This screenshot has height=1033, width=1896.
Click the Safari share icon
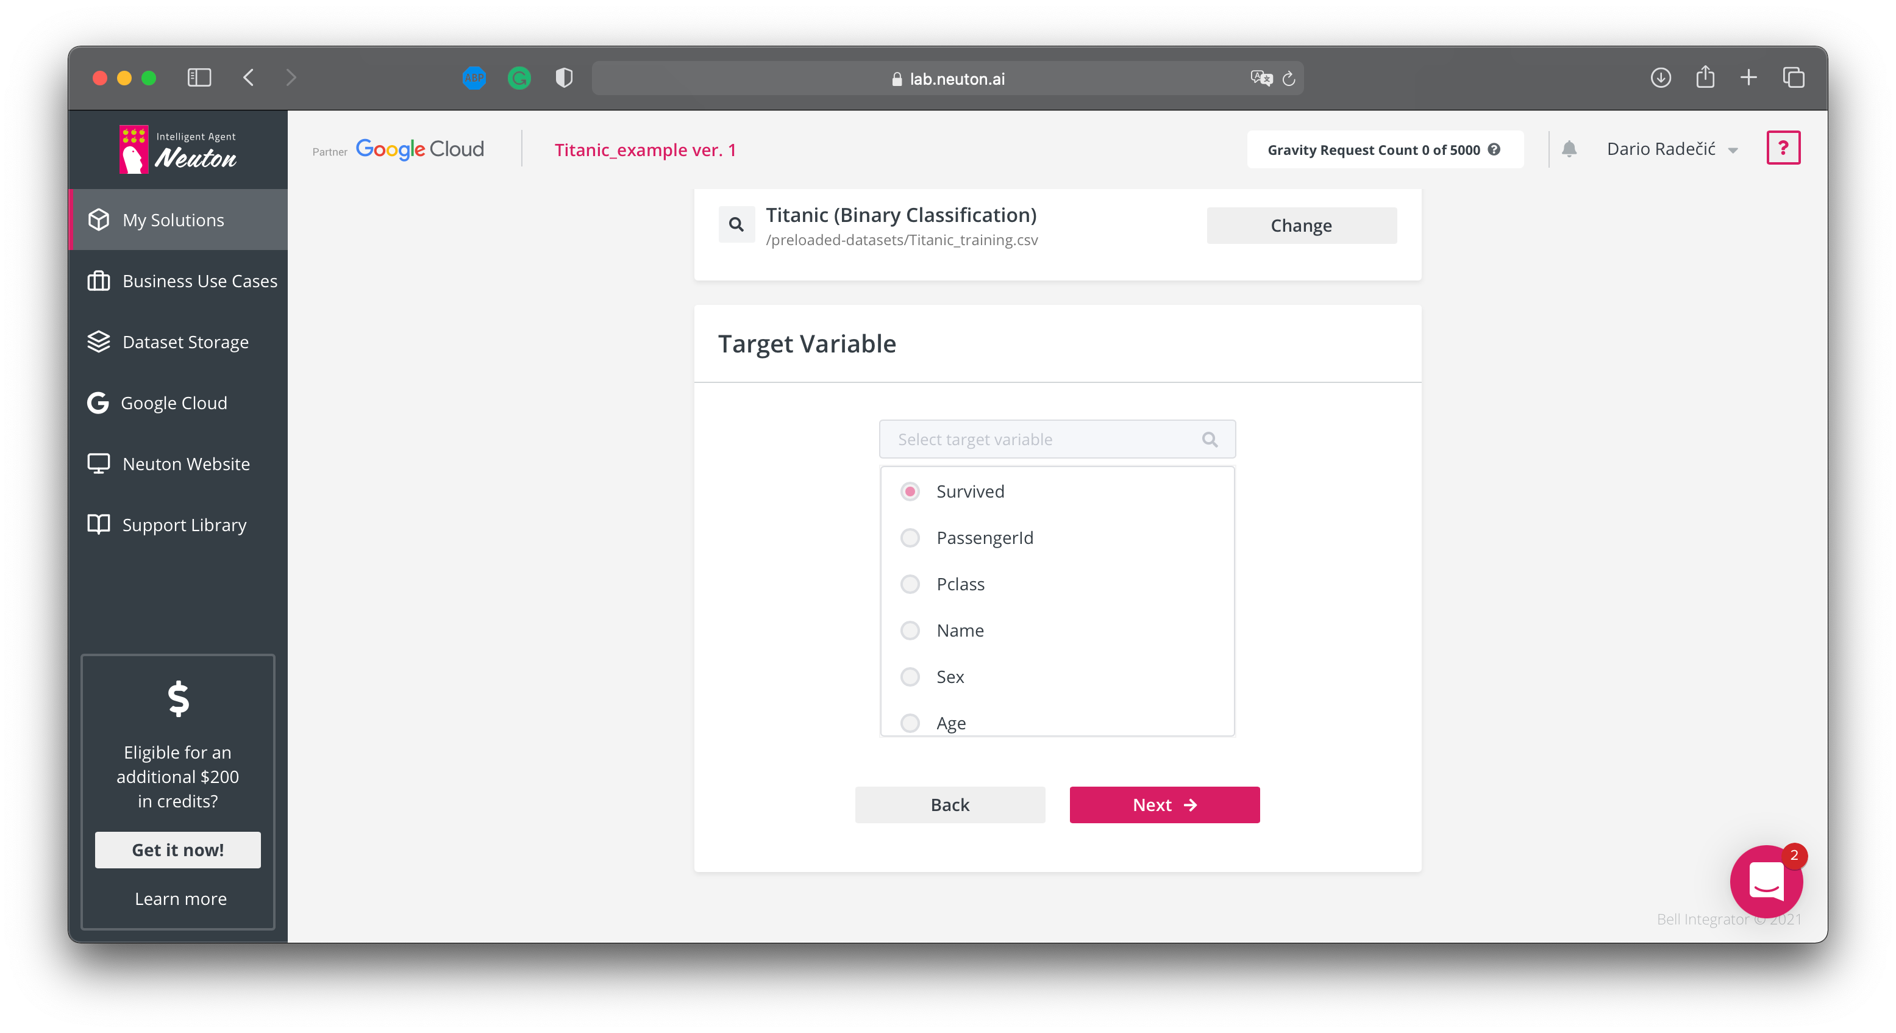(1705, 77)
